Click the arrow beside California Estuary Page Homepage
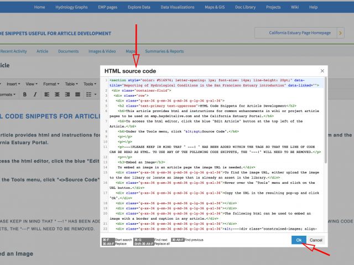The height and width of the screenshot is (265, 354). [340, 33]
